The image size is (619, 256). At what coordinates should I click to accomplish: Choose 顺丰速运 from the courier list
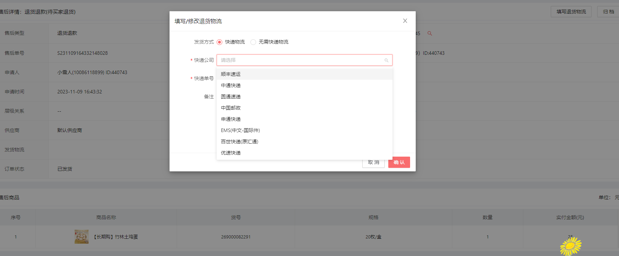click(231, 74)
